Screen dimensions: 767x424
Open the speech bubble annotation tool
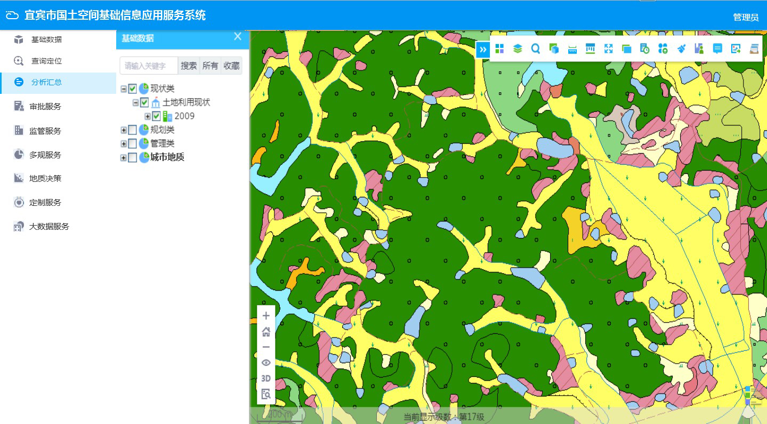tap(717, 49)
